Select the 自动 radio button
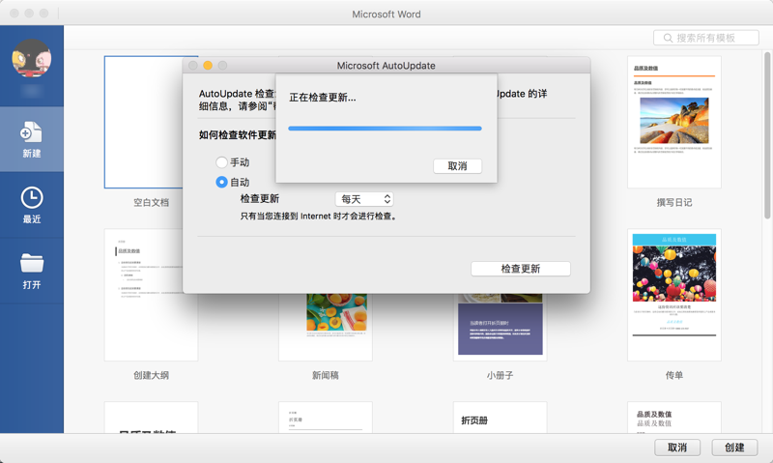 tap(221, 182)
